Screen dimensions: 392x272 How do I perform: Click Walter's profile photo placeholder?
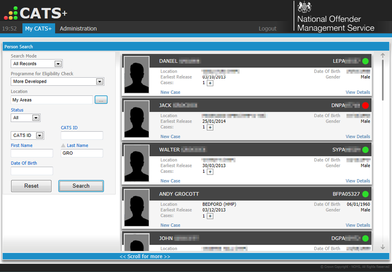[136, 163]
